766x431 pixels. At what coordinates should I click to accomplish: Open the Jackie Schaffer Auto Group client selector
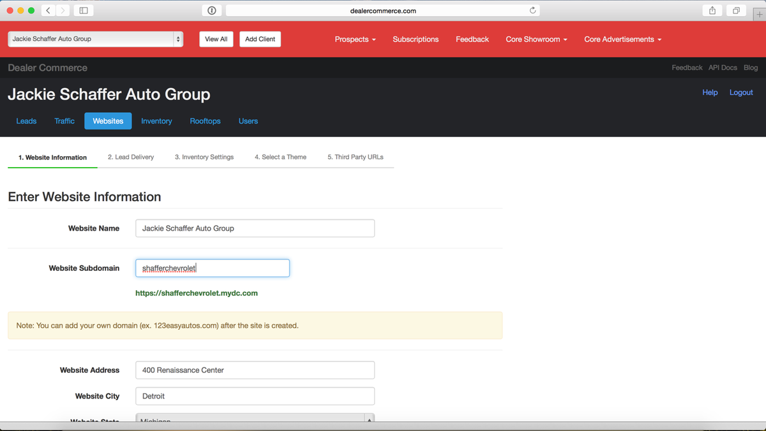[96, 39]
